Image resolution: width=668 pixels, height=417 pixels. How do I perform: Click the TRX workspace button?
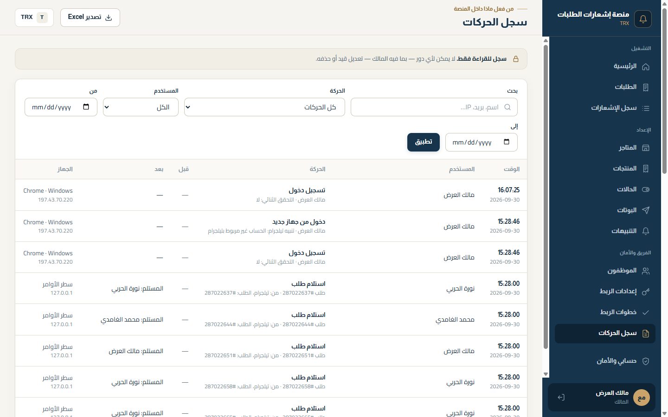tap(34, 18)
